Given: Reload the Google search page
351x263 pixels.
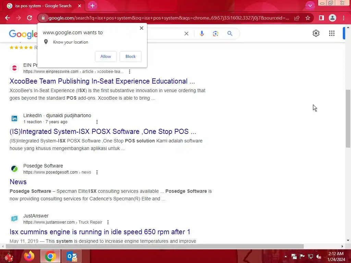Looking at the screenshot, I should click(29, 18).
